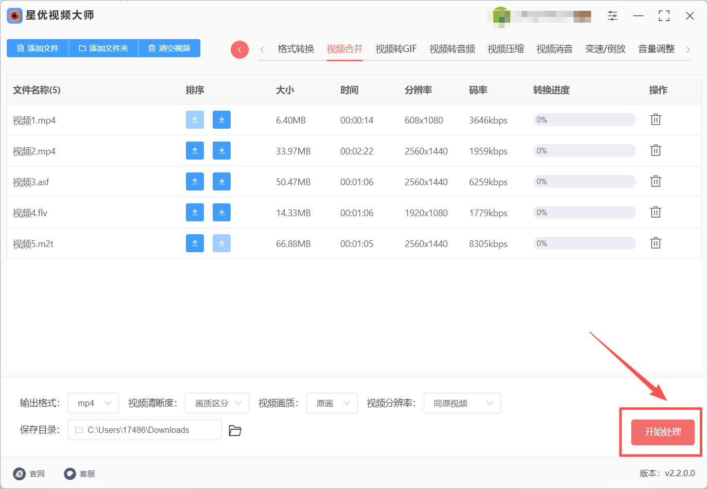The image size is (708, 489).
Task: Click 开始处理 button
Action: point(663,432)
